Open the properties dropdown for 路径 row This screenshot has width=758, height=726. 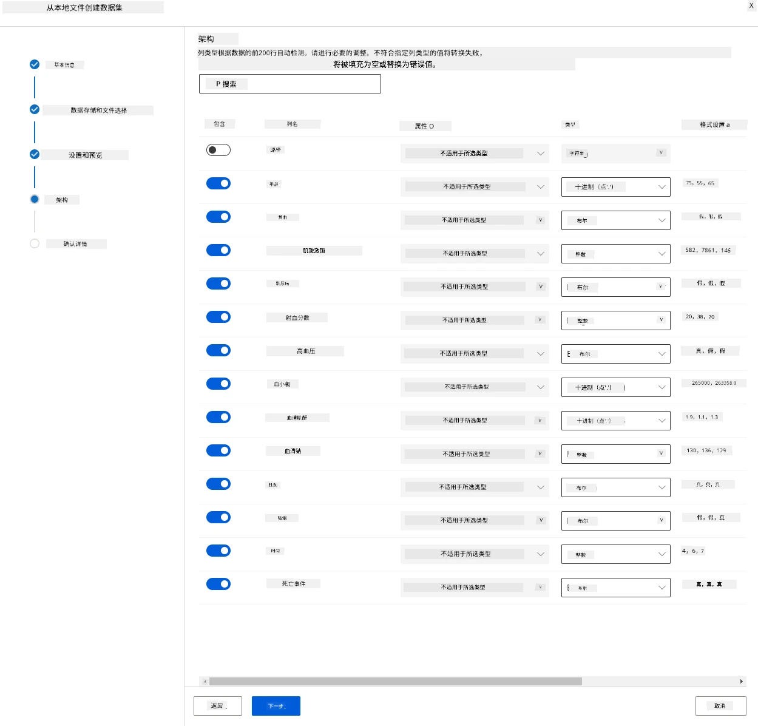click(475, 154)
